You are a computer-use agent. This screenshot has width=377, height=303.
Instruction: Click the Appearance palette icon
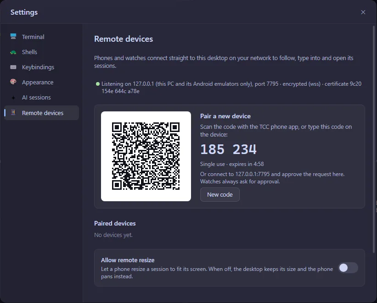tap(13, 82)
